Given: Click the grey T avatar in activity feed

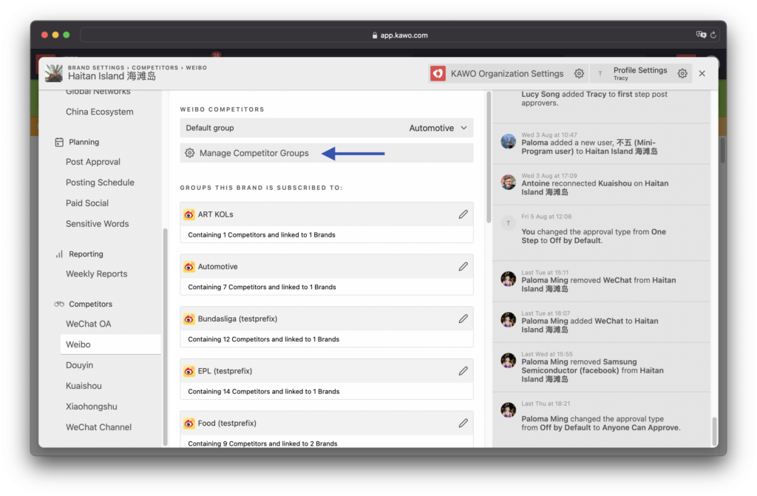Looking at the screenshot, I should tap(509, 222).
